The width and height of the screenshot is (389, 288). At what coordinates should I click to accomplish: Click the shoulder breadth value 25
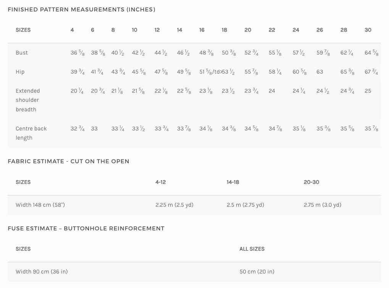(368, 91)
